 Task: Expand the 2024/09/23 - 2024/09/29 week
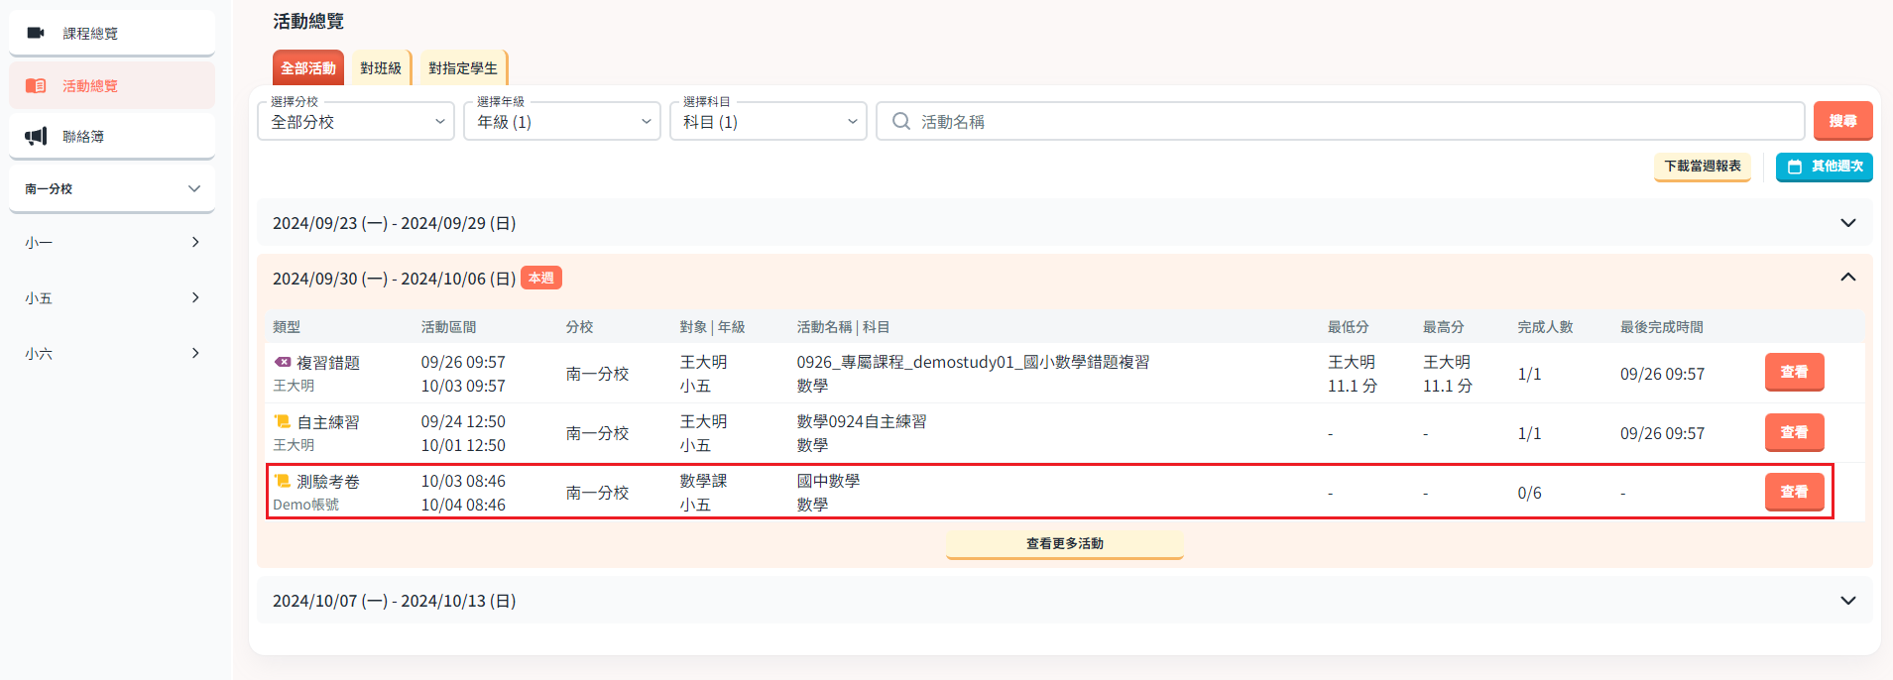(1064, 223)
